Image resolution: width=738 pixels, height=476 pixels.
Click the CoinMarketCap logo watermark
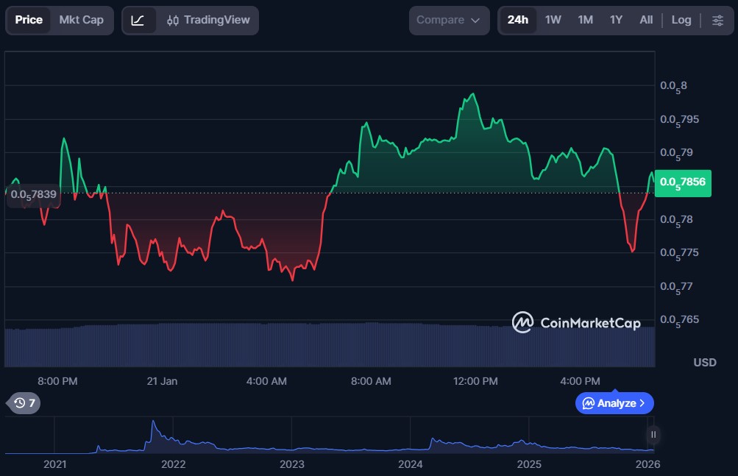[x=577, y=322]
